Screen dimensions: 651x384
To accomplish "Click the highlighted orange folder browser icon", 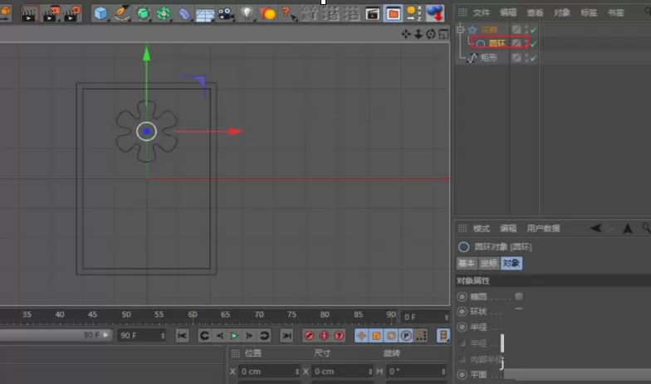I will tap(393, 13).
